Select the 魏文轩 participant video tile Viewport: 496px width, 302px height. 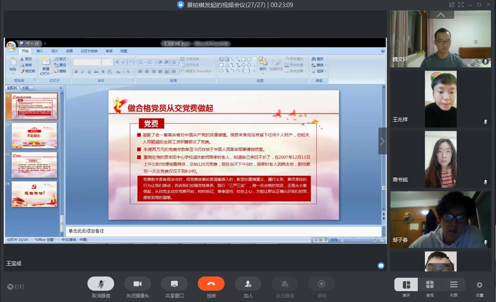click(440, 39)
